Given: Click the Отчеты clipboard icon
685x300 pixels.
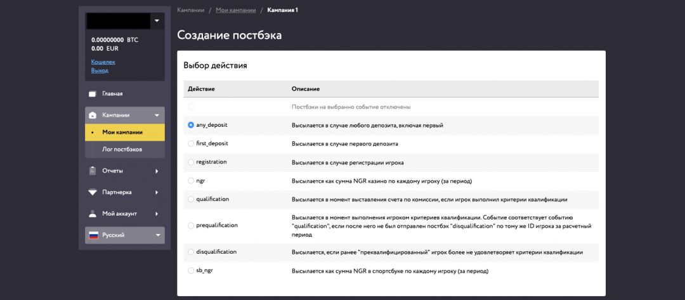Looking at the screenshot, I should pyautogui.click(x=92, y=171).
